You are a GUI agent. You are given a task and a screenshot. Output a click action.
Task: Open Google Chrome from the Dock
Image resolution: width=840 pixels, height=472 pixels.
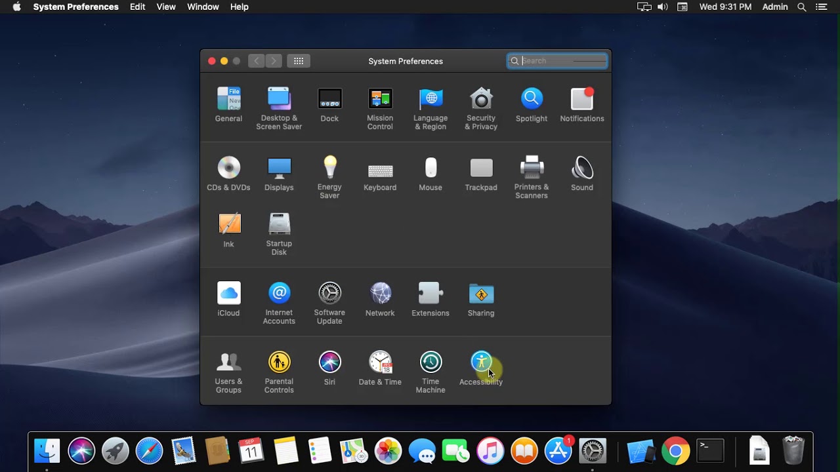675,451
